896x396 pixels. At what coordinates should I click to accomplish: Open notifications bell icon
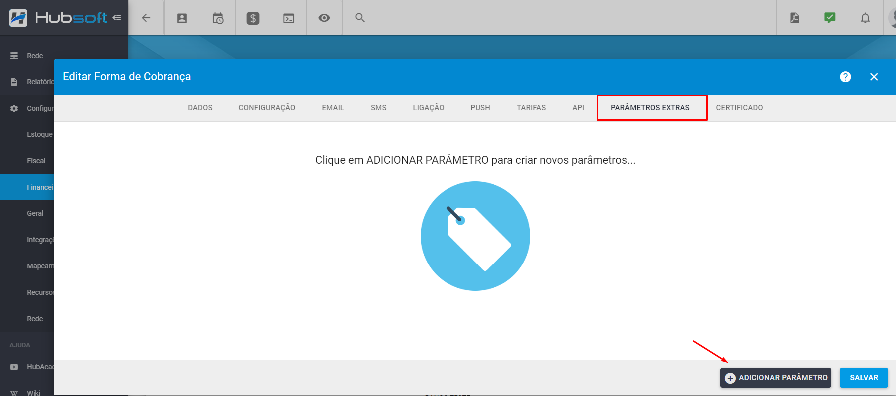tap(865, 18)
